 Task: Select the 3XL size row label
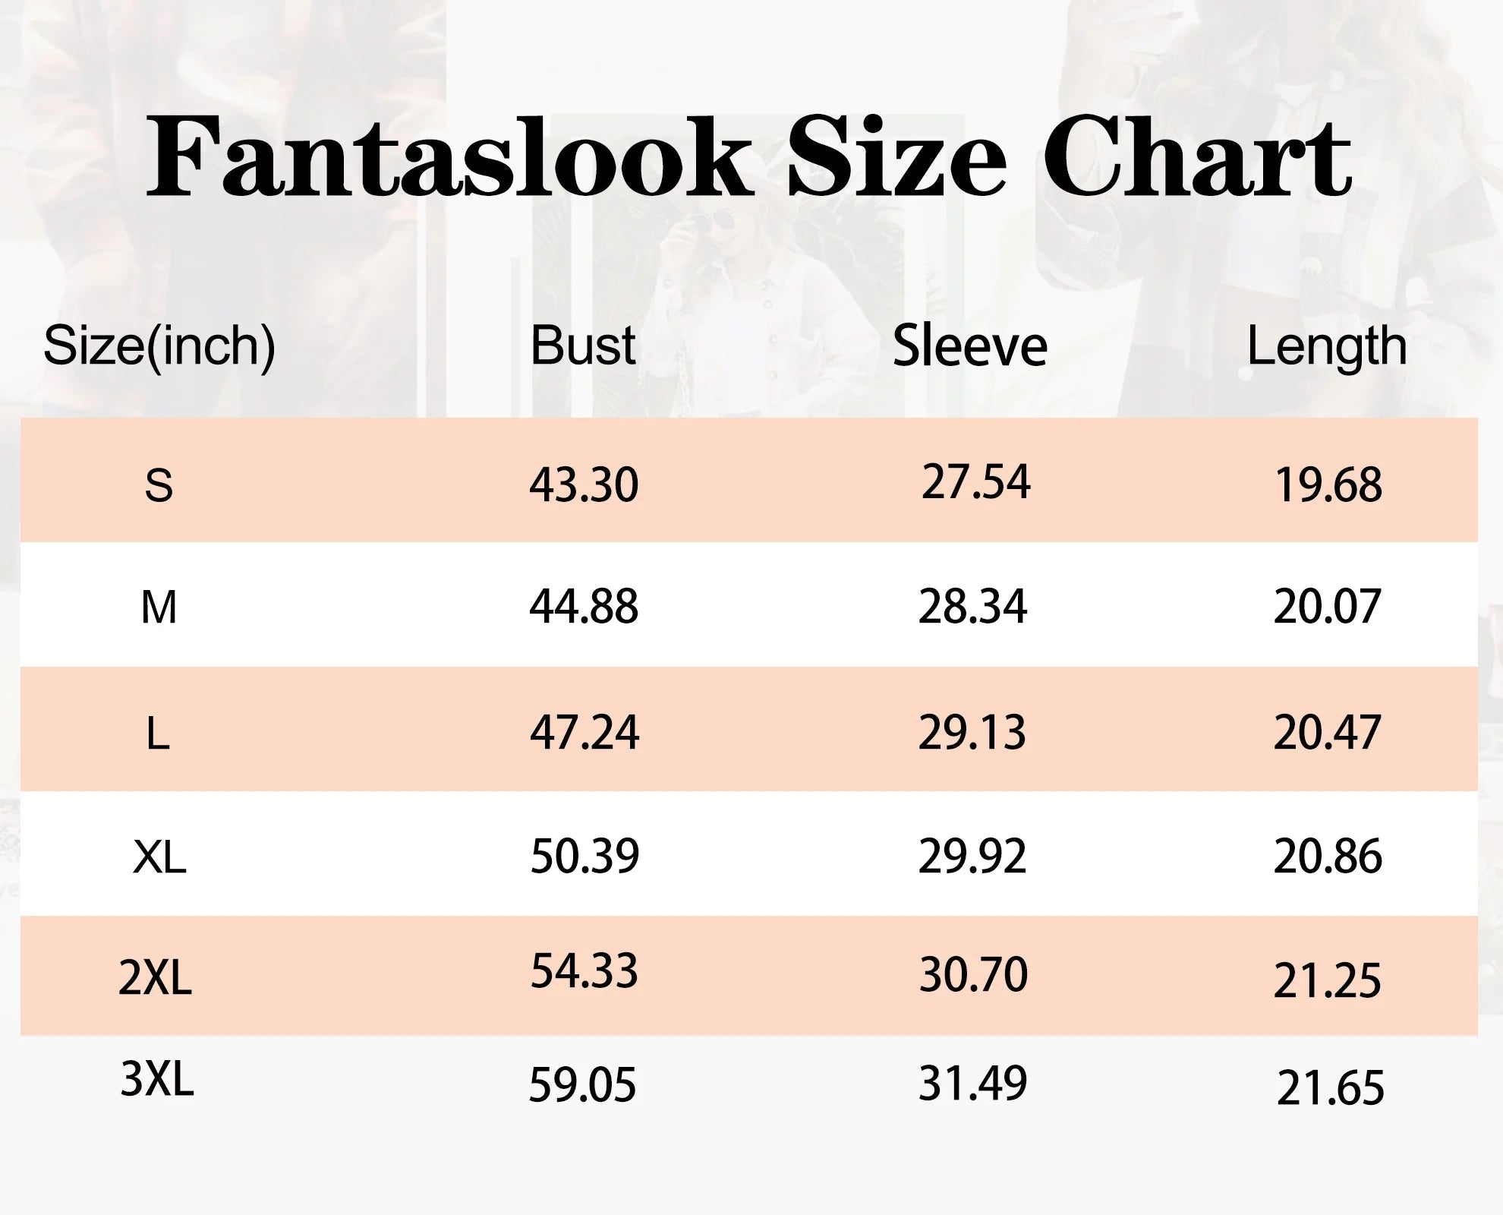(x=157, y=1078)
